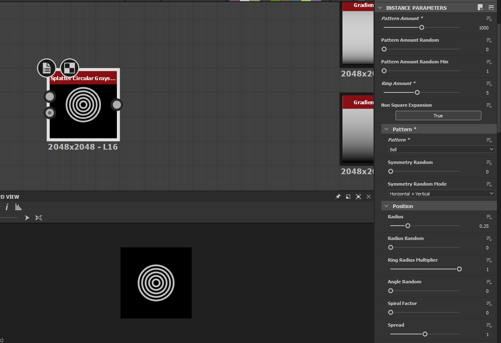The height and width of the screenshot is (343, 501).
Task: Click the Ring Amount value field 5
Action: tap(487, 93)
